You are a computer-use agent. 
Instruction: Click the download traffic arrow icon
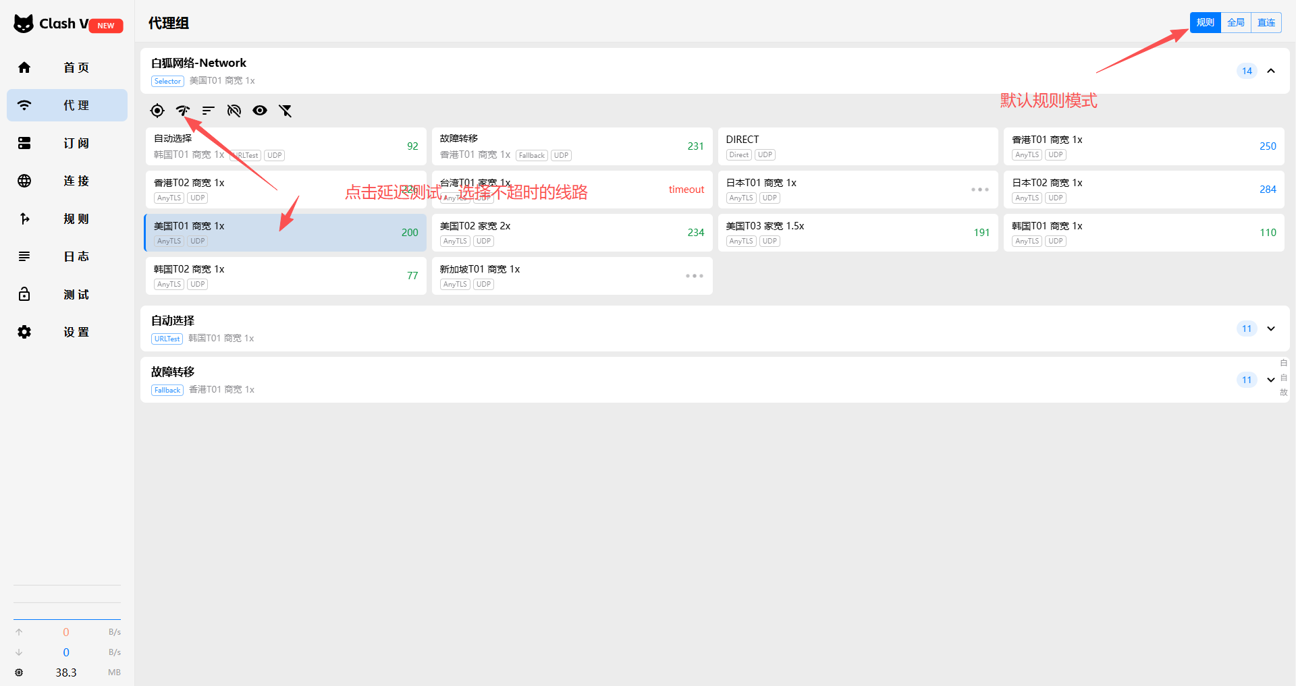(x=19, y=652)
